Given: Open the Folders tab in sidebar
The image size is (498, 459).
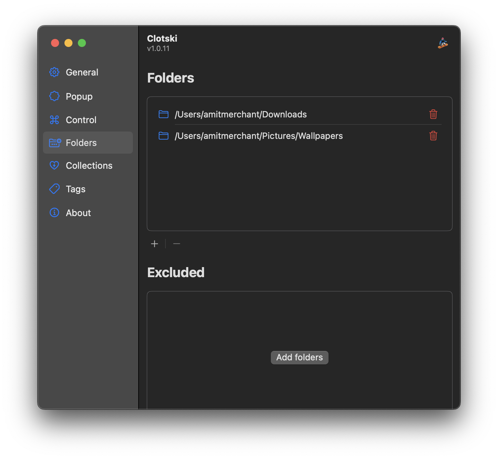Looking at the screenshot, I should (x=81, y=143).
